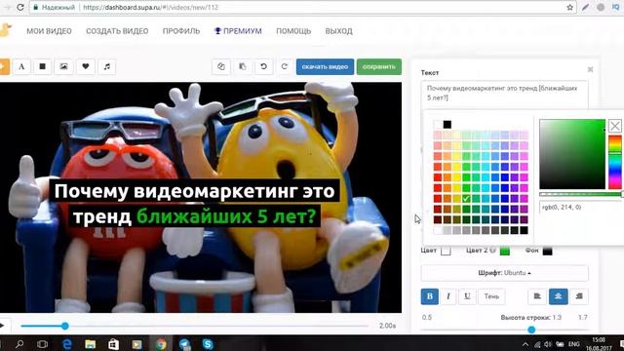
Task: Bookmark the page with star icon
Action: (569, 7)
